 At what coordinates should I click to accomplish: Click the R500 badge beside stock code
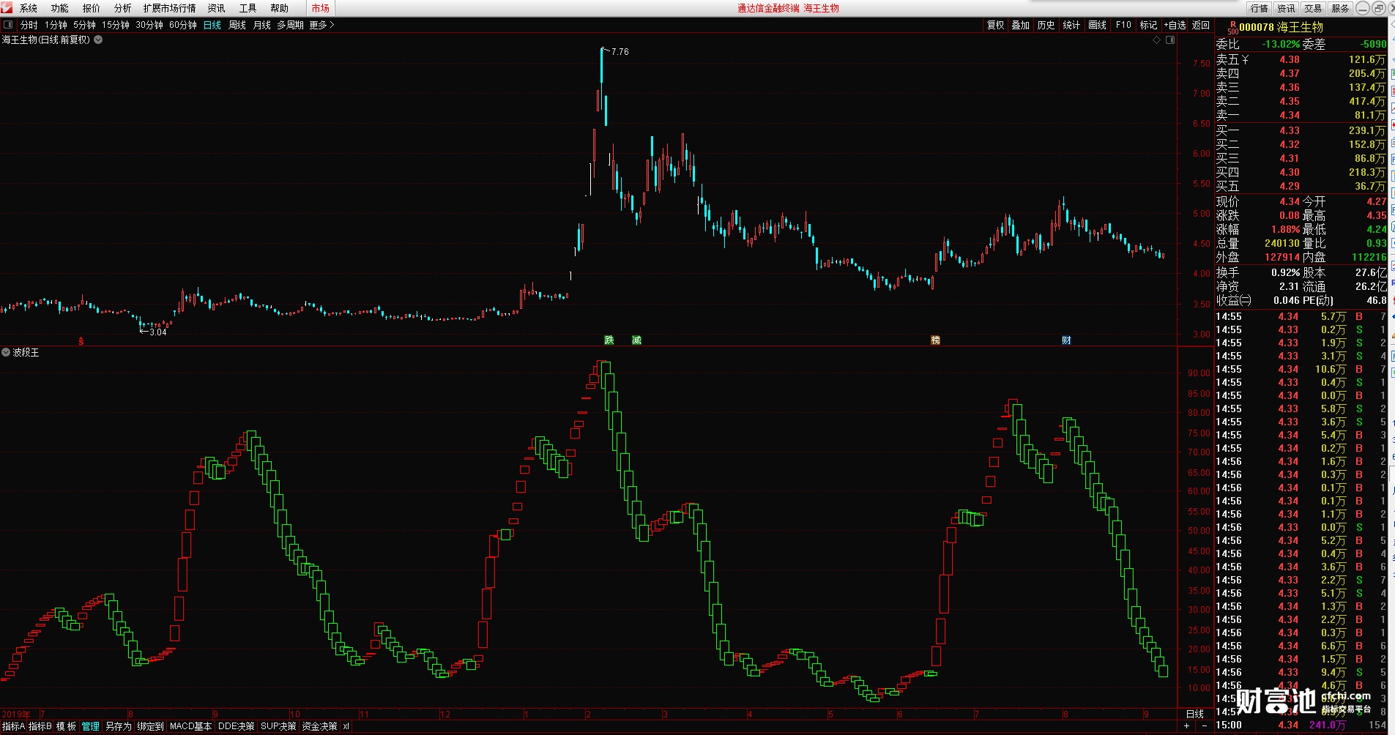coord(1232,28)
